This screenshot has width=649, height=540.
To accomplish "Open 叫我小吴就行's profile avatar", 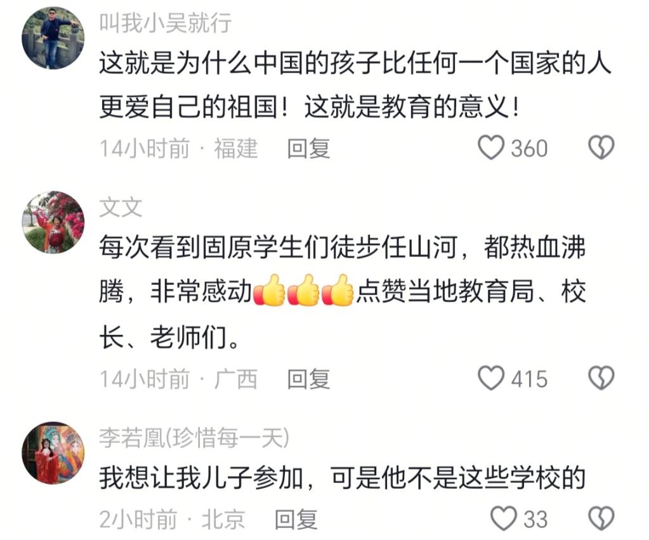I will pyautogui.click(x=53, y=38).
